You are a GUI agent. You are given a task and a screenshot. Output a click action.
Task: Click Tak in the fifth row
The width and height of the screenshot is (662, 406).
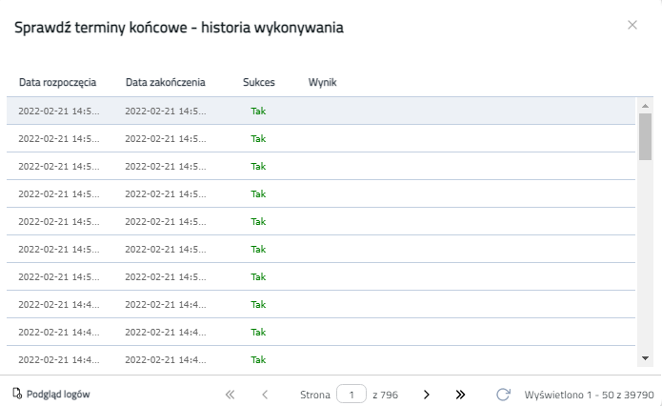click(258, 221)
